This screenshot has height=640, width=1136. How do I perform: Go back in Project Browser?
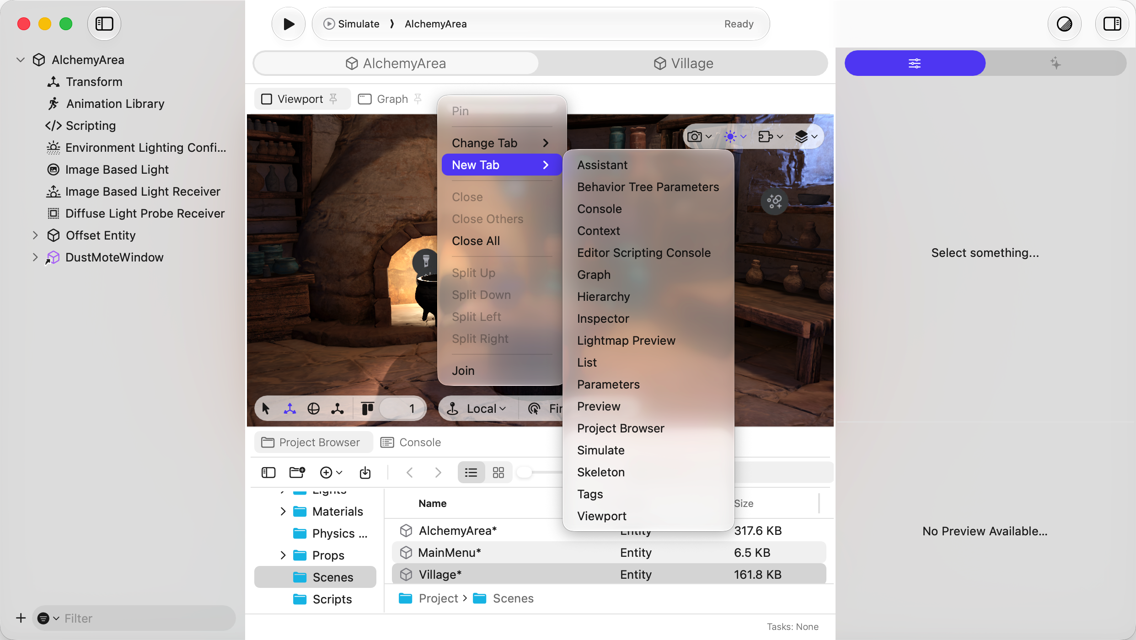click(x=409, y=473)
